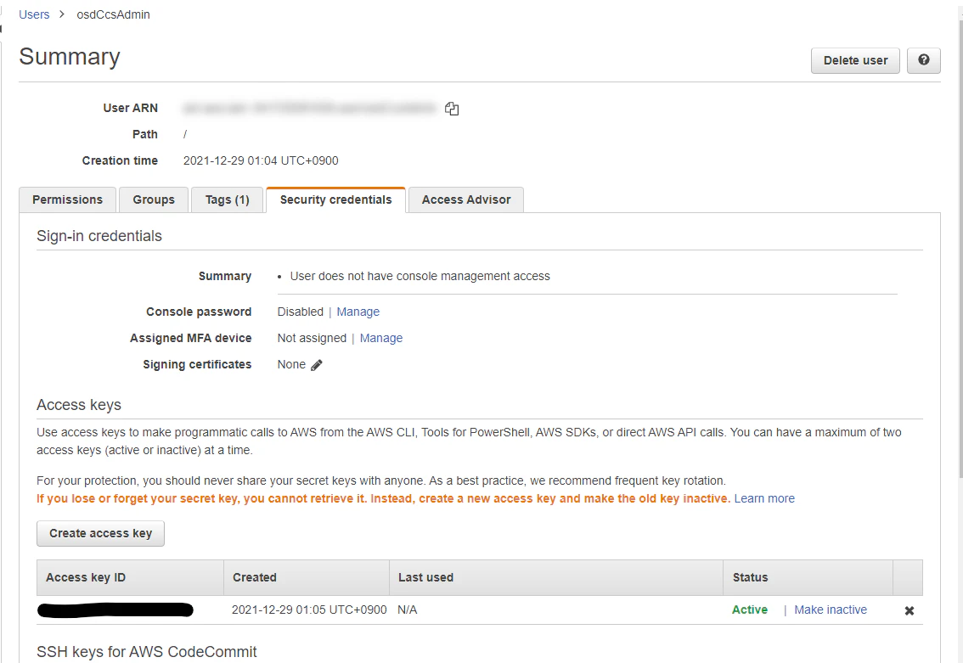Open the Permissions tab

(68, 199)
